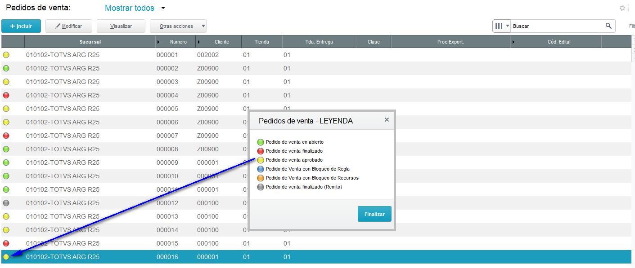
Task: Click the red status dot of order 000015
Action: [x=6, y=243]
